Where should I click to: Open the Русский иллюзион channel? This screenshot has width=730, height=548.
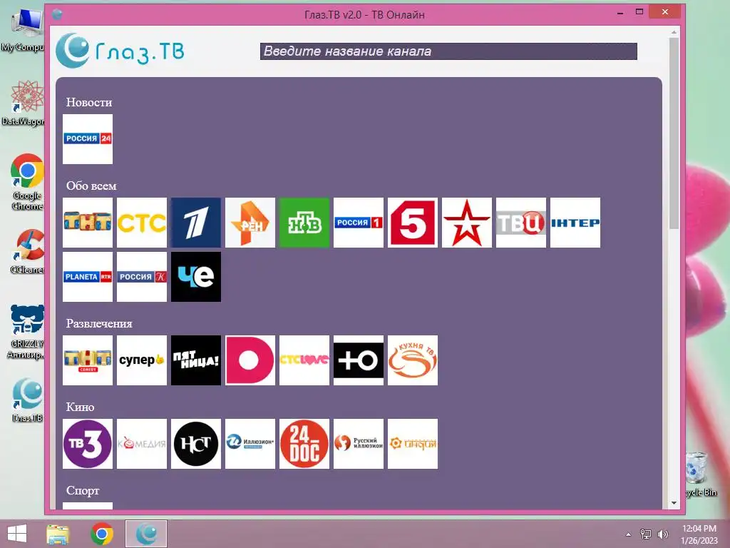(x=359, y=444)
